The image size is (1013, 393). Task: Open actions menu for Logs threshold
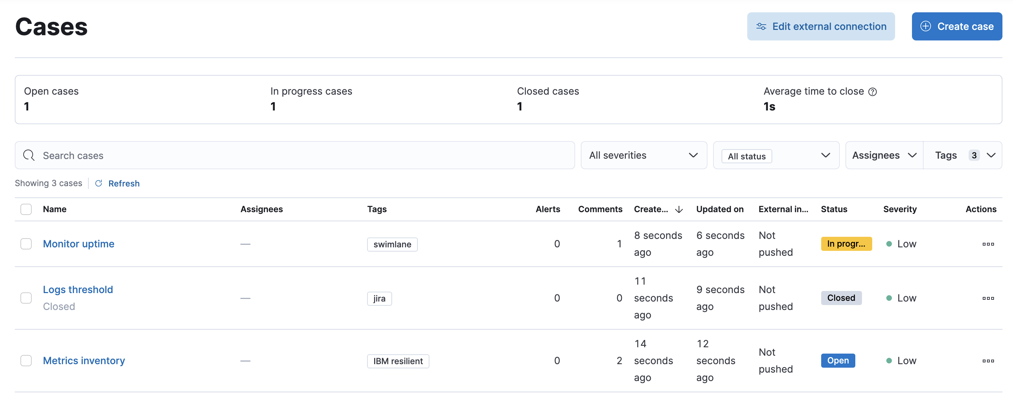coord(987,298)
